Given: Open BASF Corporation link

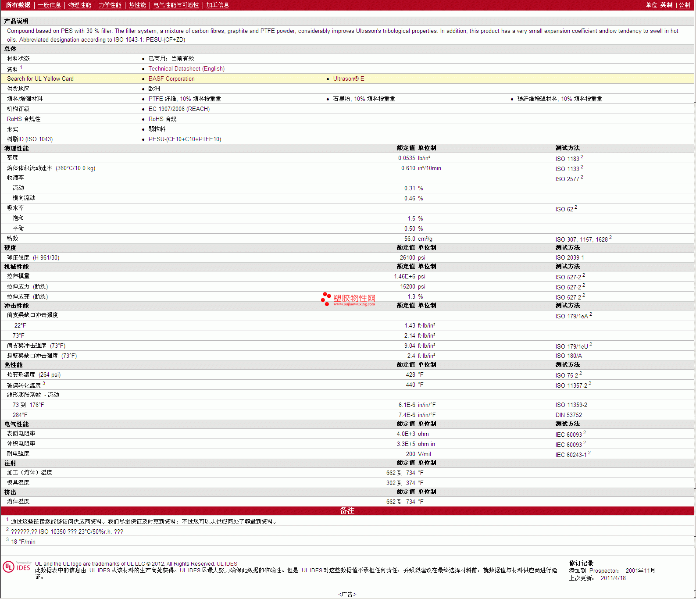Looking at the screenshot, I should point(171,79).
